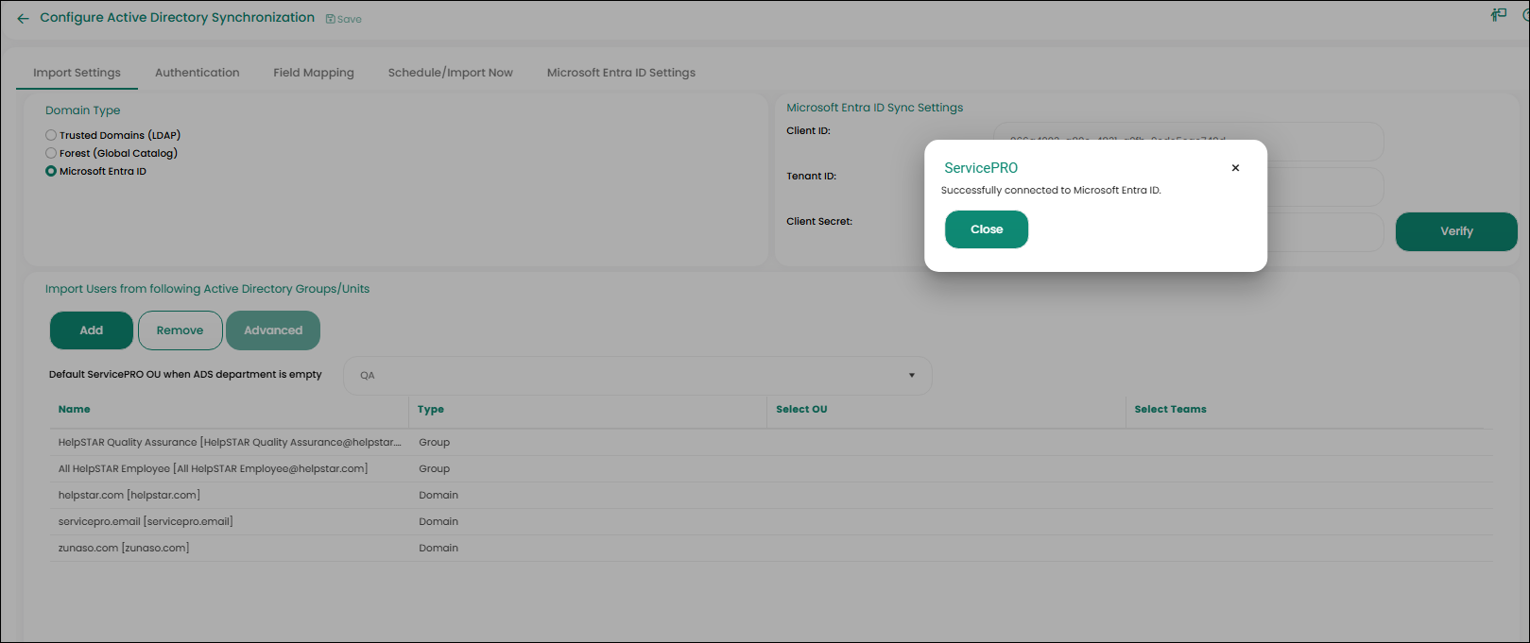Image resolution: width=1530 pixels, height=643 pixels.
Task: Click the Verify button
Action: coord(1455,231)
